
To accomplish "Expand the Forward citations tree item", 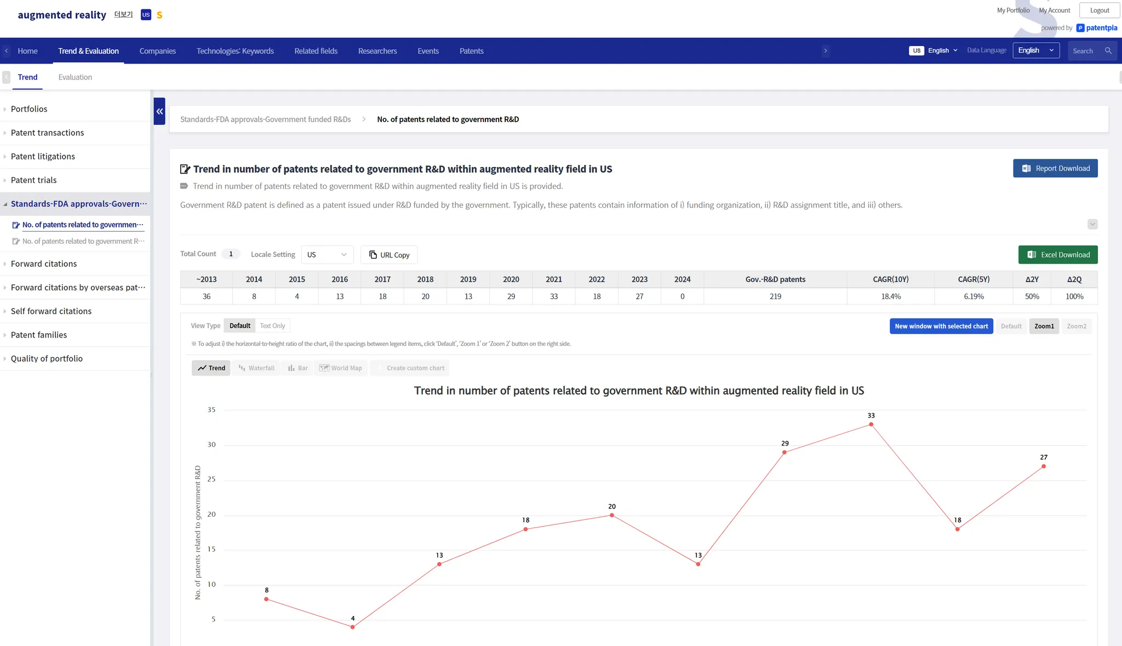I will coord(44,264).
